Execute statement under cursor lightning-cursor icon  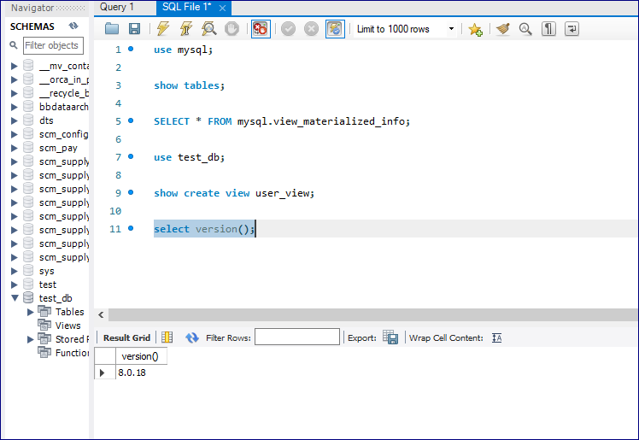(186, 29)
